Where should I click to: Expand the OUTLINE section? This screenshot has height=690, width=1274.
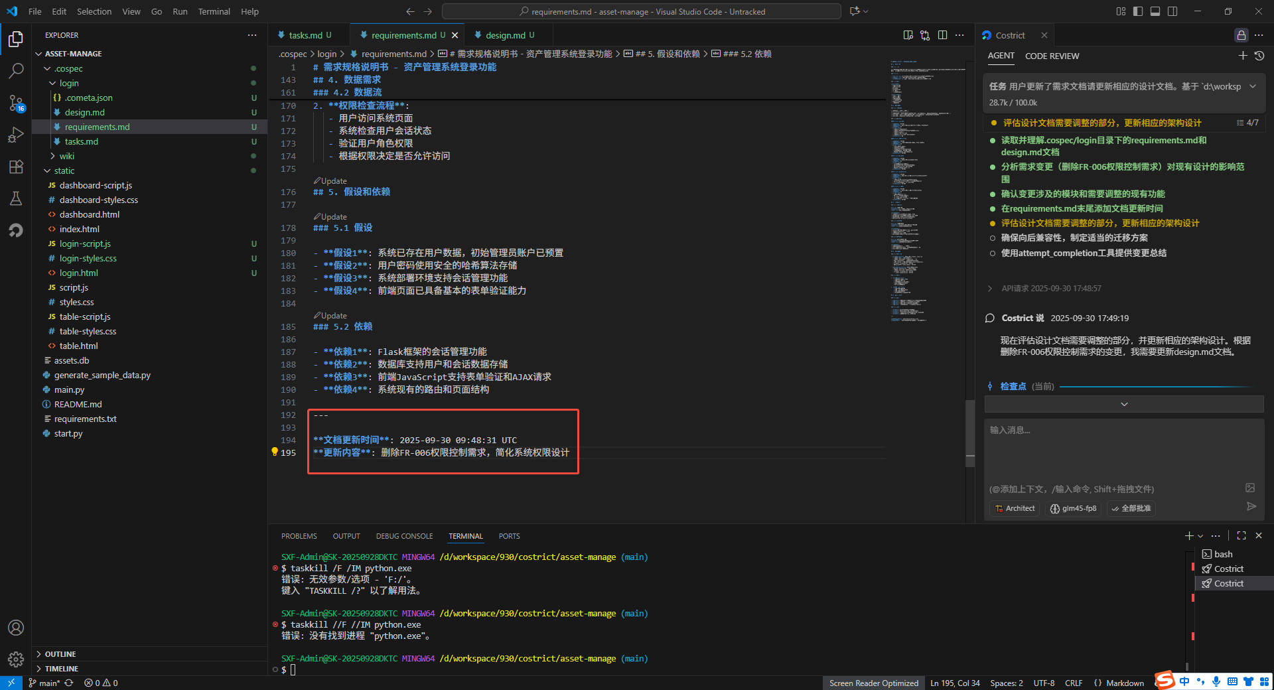[x=60, y=654]
